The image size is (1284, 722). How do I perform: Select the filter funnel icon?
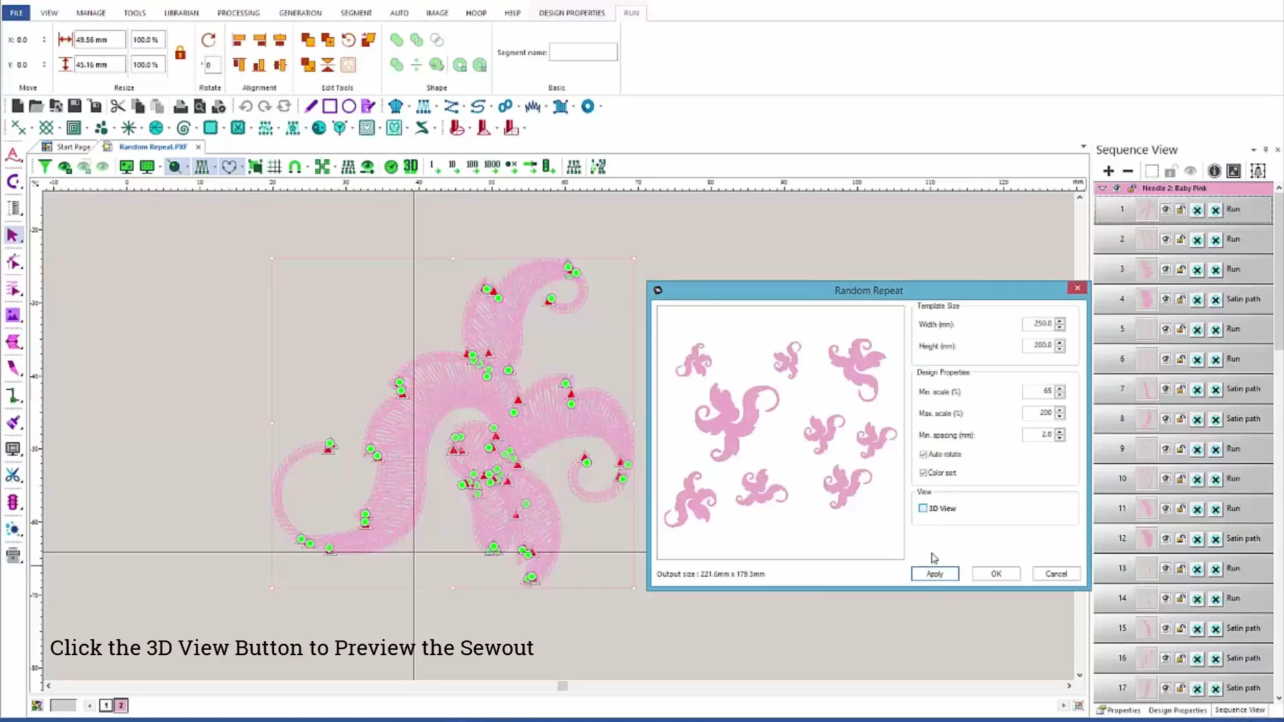click(45, 166)
